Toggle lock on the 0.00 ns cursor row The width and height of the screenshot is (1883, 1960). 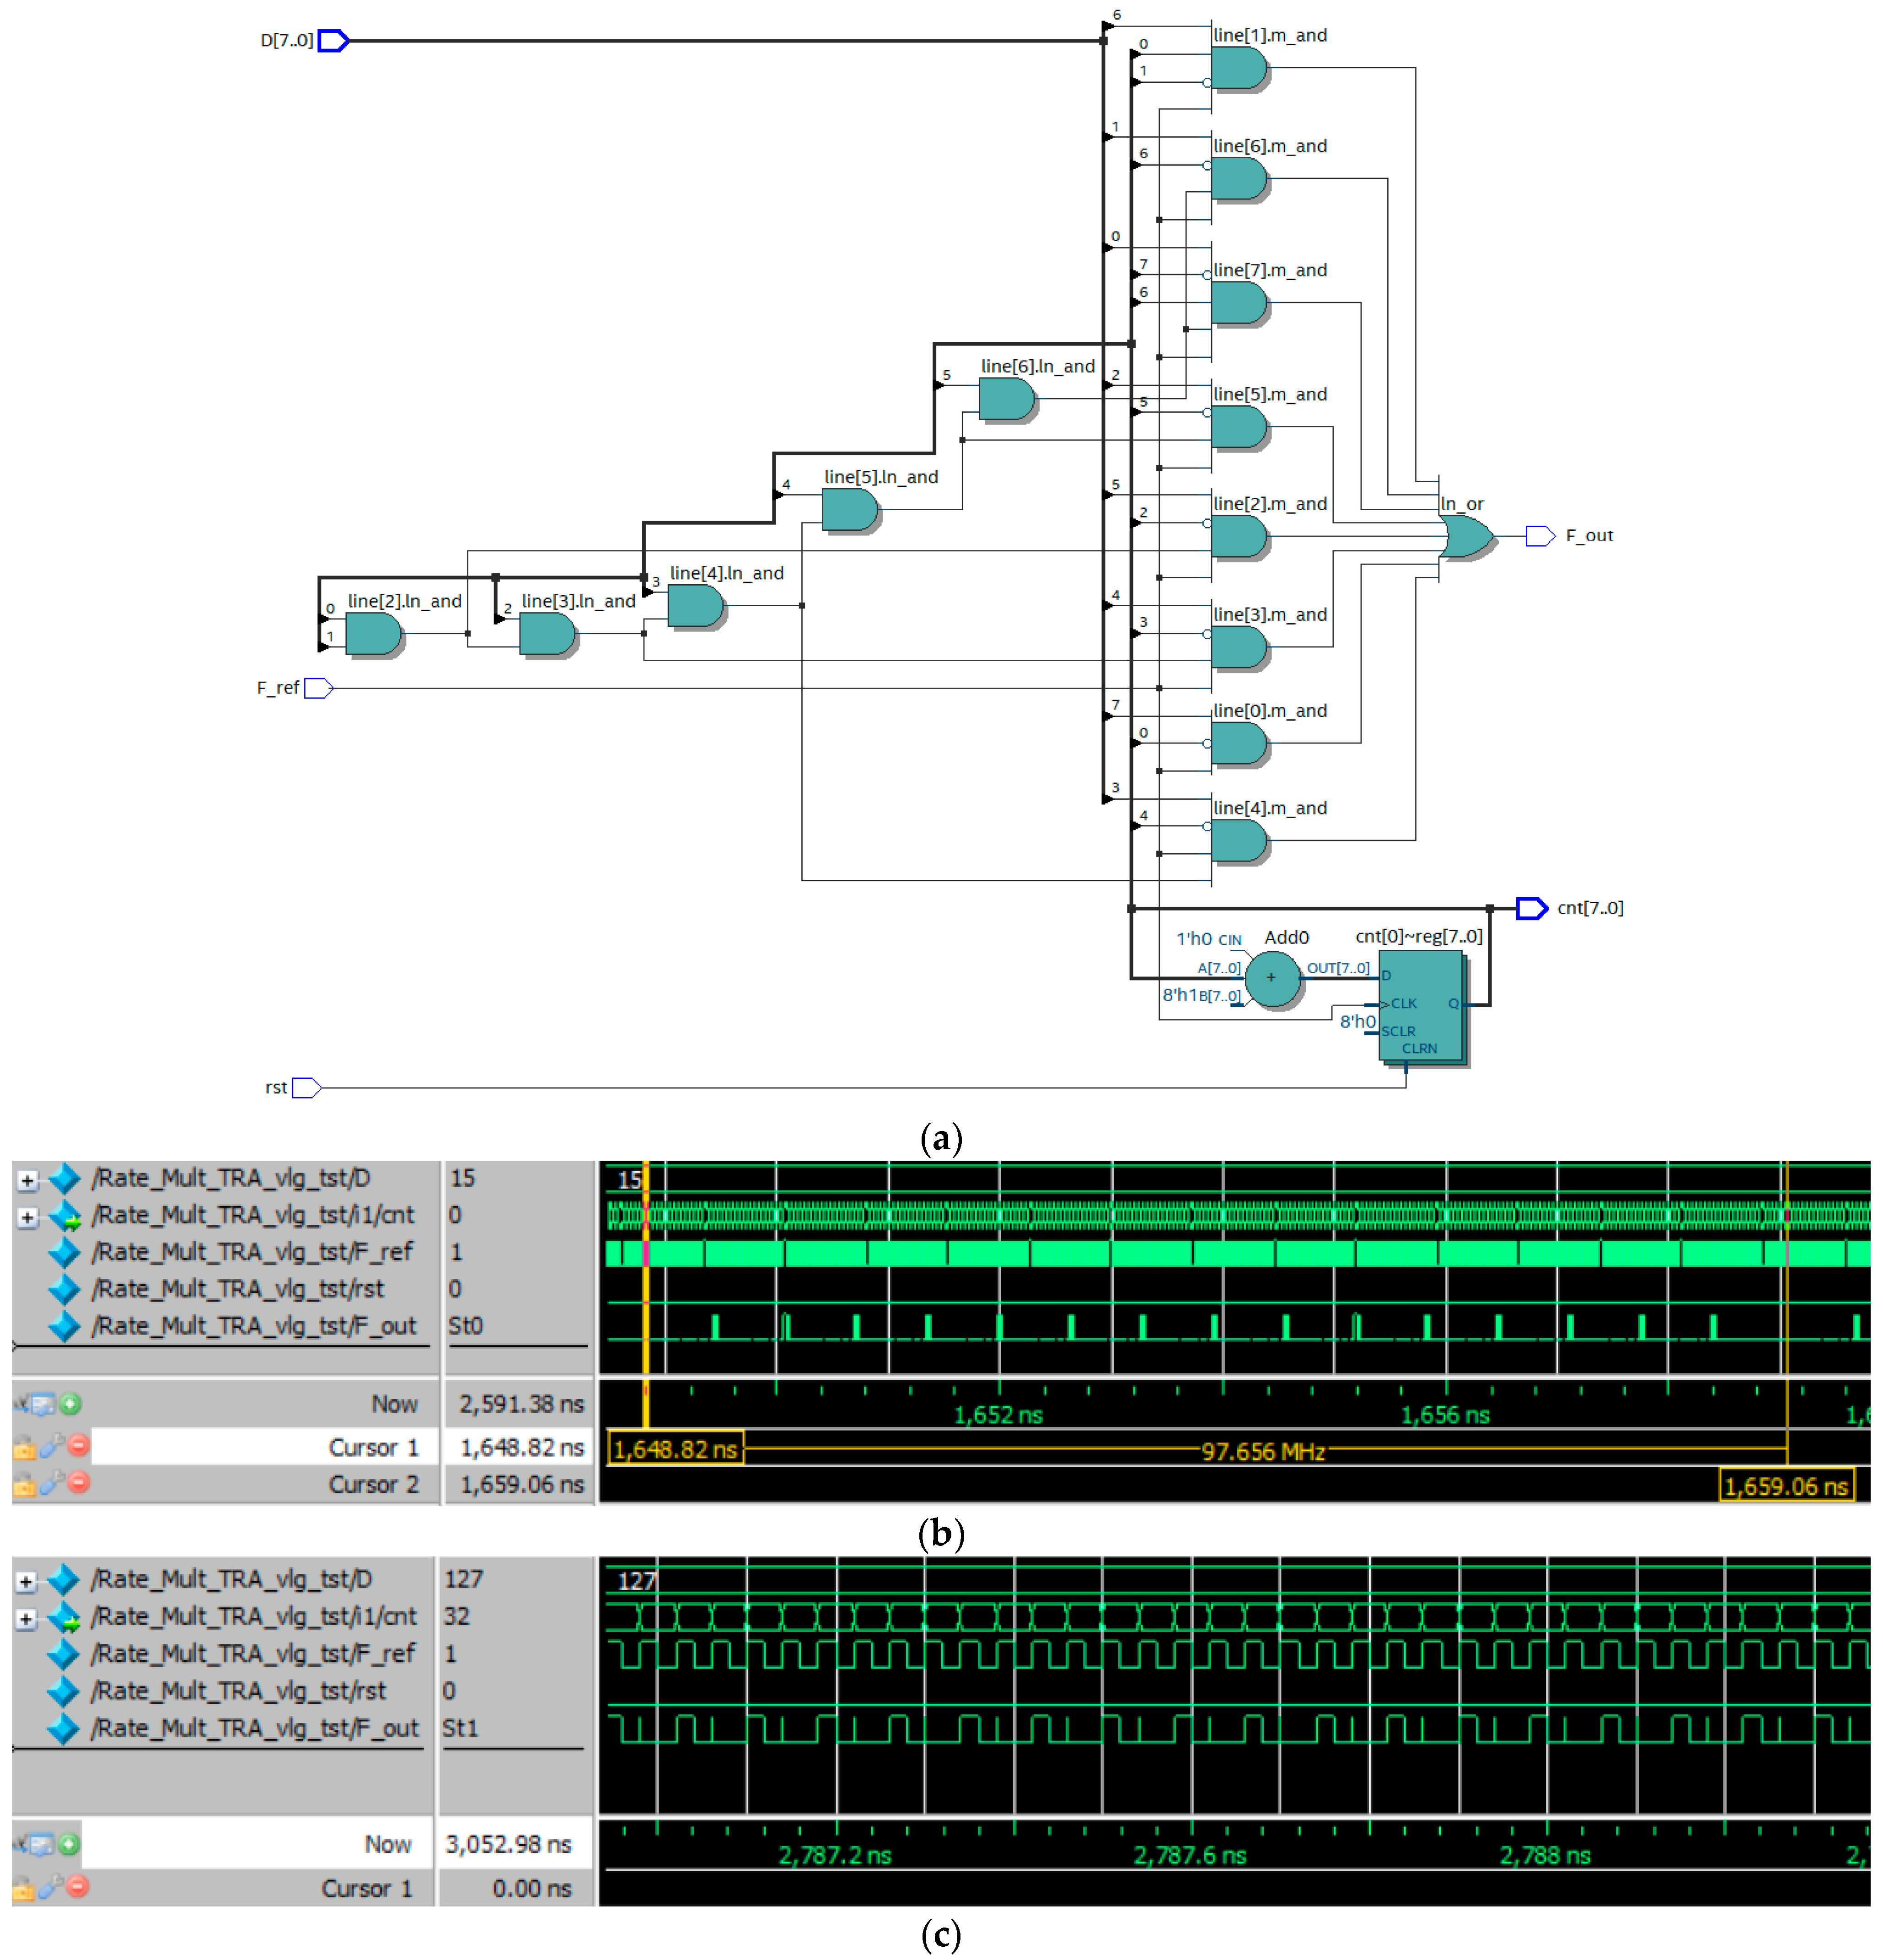click(x=24, y=1888)
